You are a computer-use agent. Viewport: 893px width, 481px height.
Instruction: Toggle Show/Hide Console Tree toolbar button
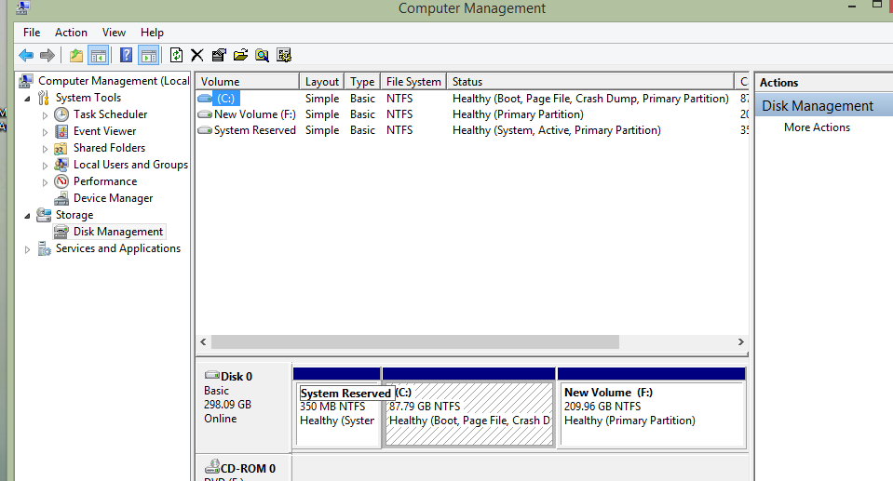point(99,55)
